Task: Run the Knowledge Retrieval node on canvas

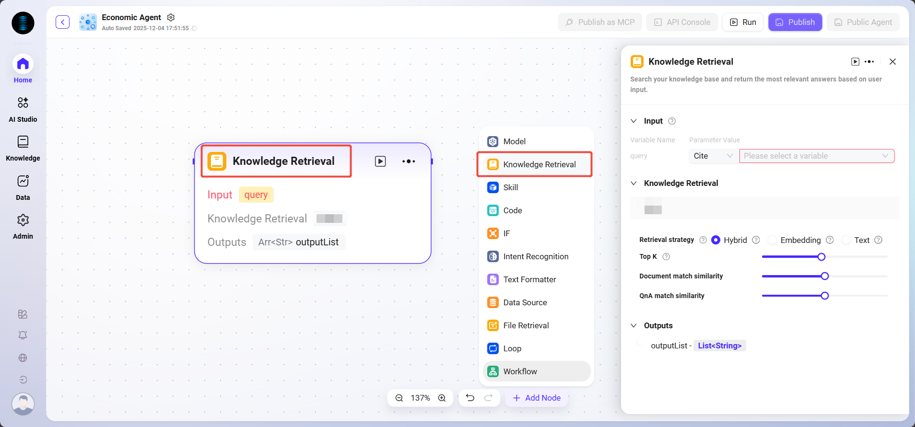Action: pyautogui.click(x=380, y=162)
